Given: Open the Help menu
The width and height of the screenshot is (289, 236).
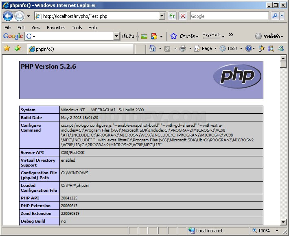Looking at the screenshot, I should point(92,28).
